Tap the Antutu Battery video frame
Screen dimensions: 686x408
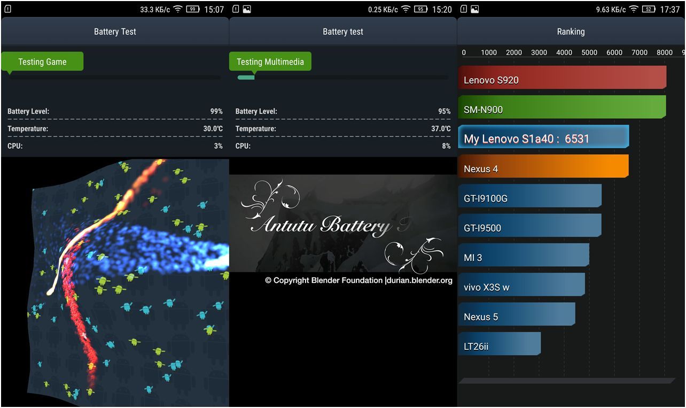(342, 224)
